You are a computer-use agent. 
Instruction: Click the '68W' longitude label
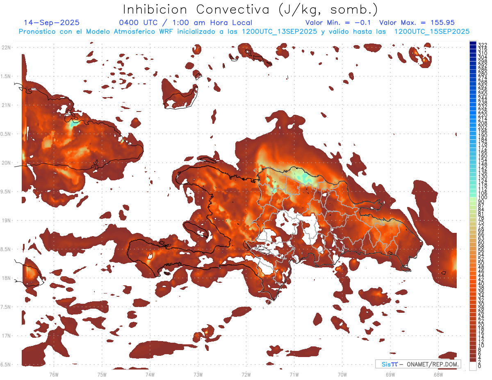pyautogui.click(x=438, y=374)
